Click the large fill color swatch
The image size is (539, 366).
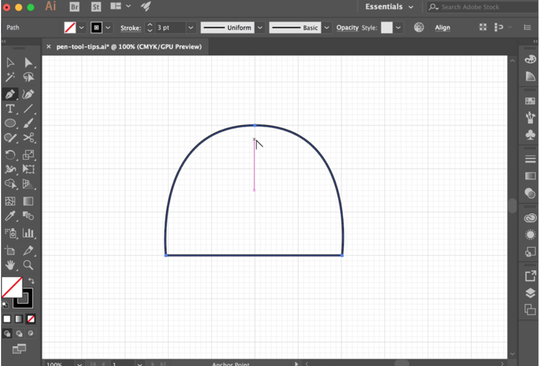tap(12, 287)
